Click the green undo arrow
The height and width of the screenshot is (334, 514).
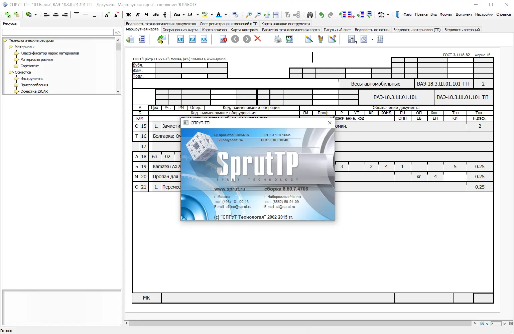tap(321, 15)
